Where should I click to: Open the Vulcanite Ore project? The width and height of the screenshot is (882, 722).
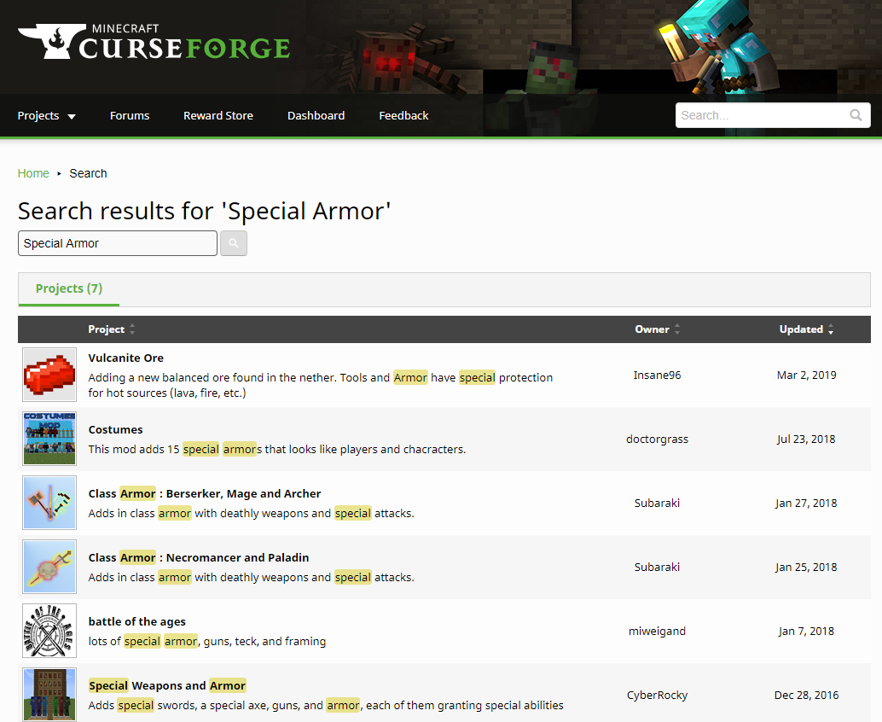(126, 358)
